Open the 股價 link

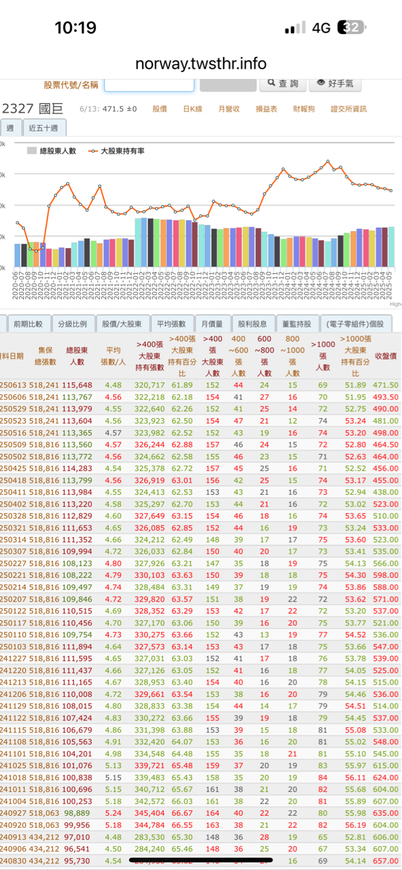pyautogui.click(x=160, y=109)
